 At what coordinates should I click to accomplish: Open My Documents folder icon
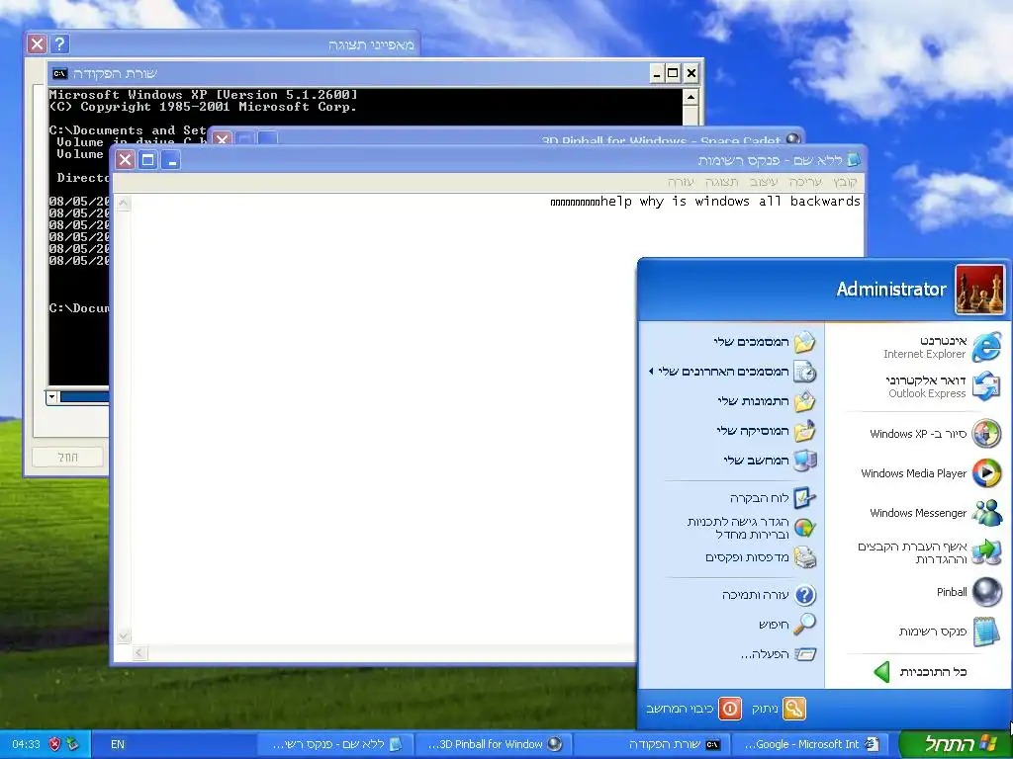pyautogui.click(x=805, y=342)
